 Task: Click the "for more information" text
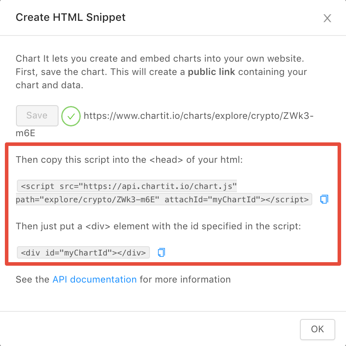click(x=185, y=279)
